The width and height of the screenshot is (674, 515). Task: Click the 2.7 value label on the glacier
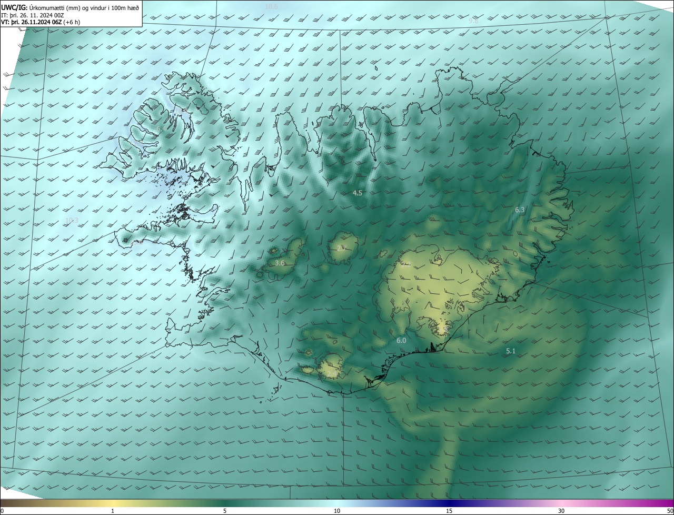tap(341, 247)
